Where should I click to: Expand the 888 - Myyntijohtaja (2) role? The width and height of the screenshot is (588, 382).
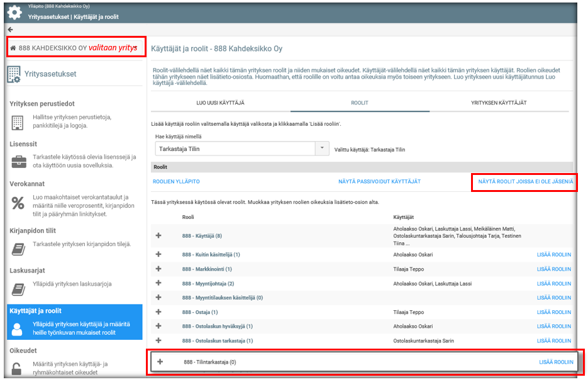click(158, 283)
